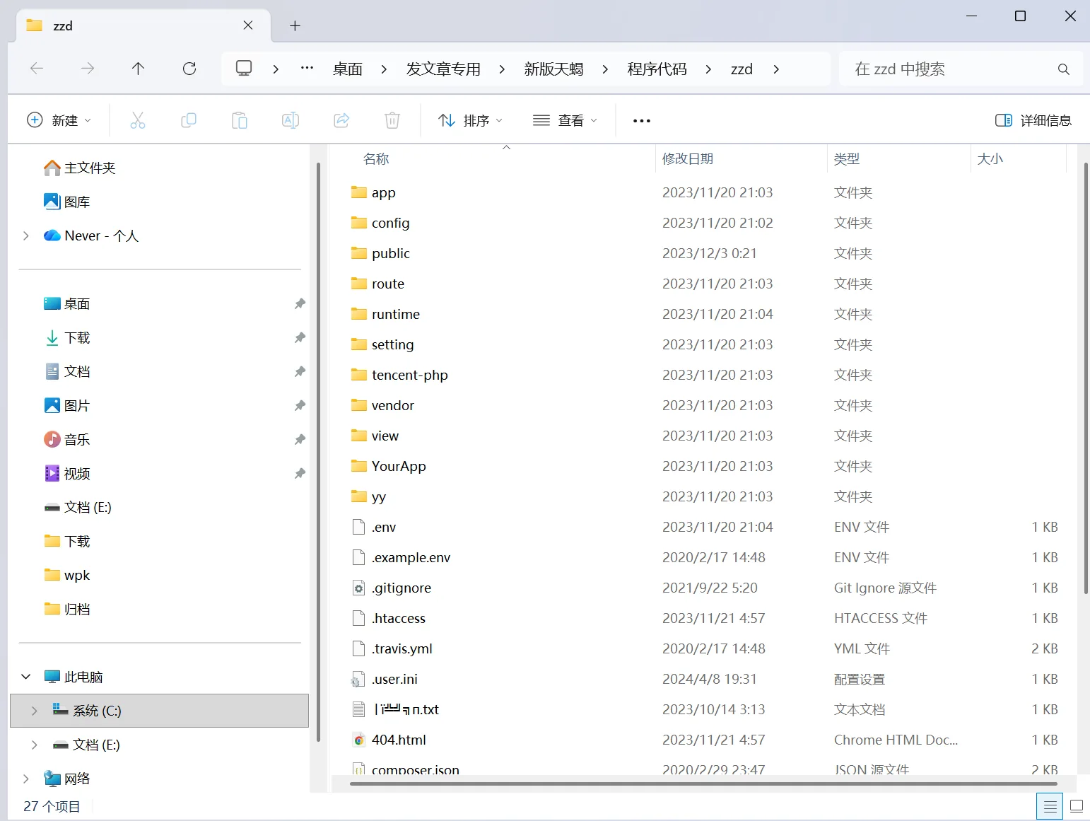The image size is (1090, 821).
Task: Switch to details list view icon
Action: 1050,806
